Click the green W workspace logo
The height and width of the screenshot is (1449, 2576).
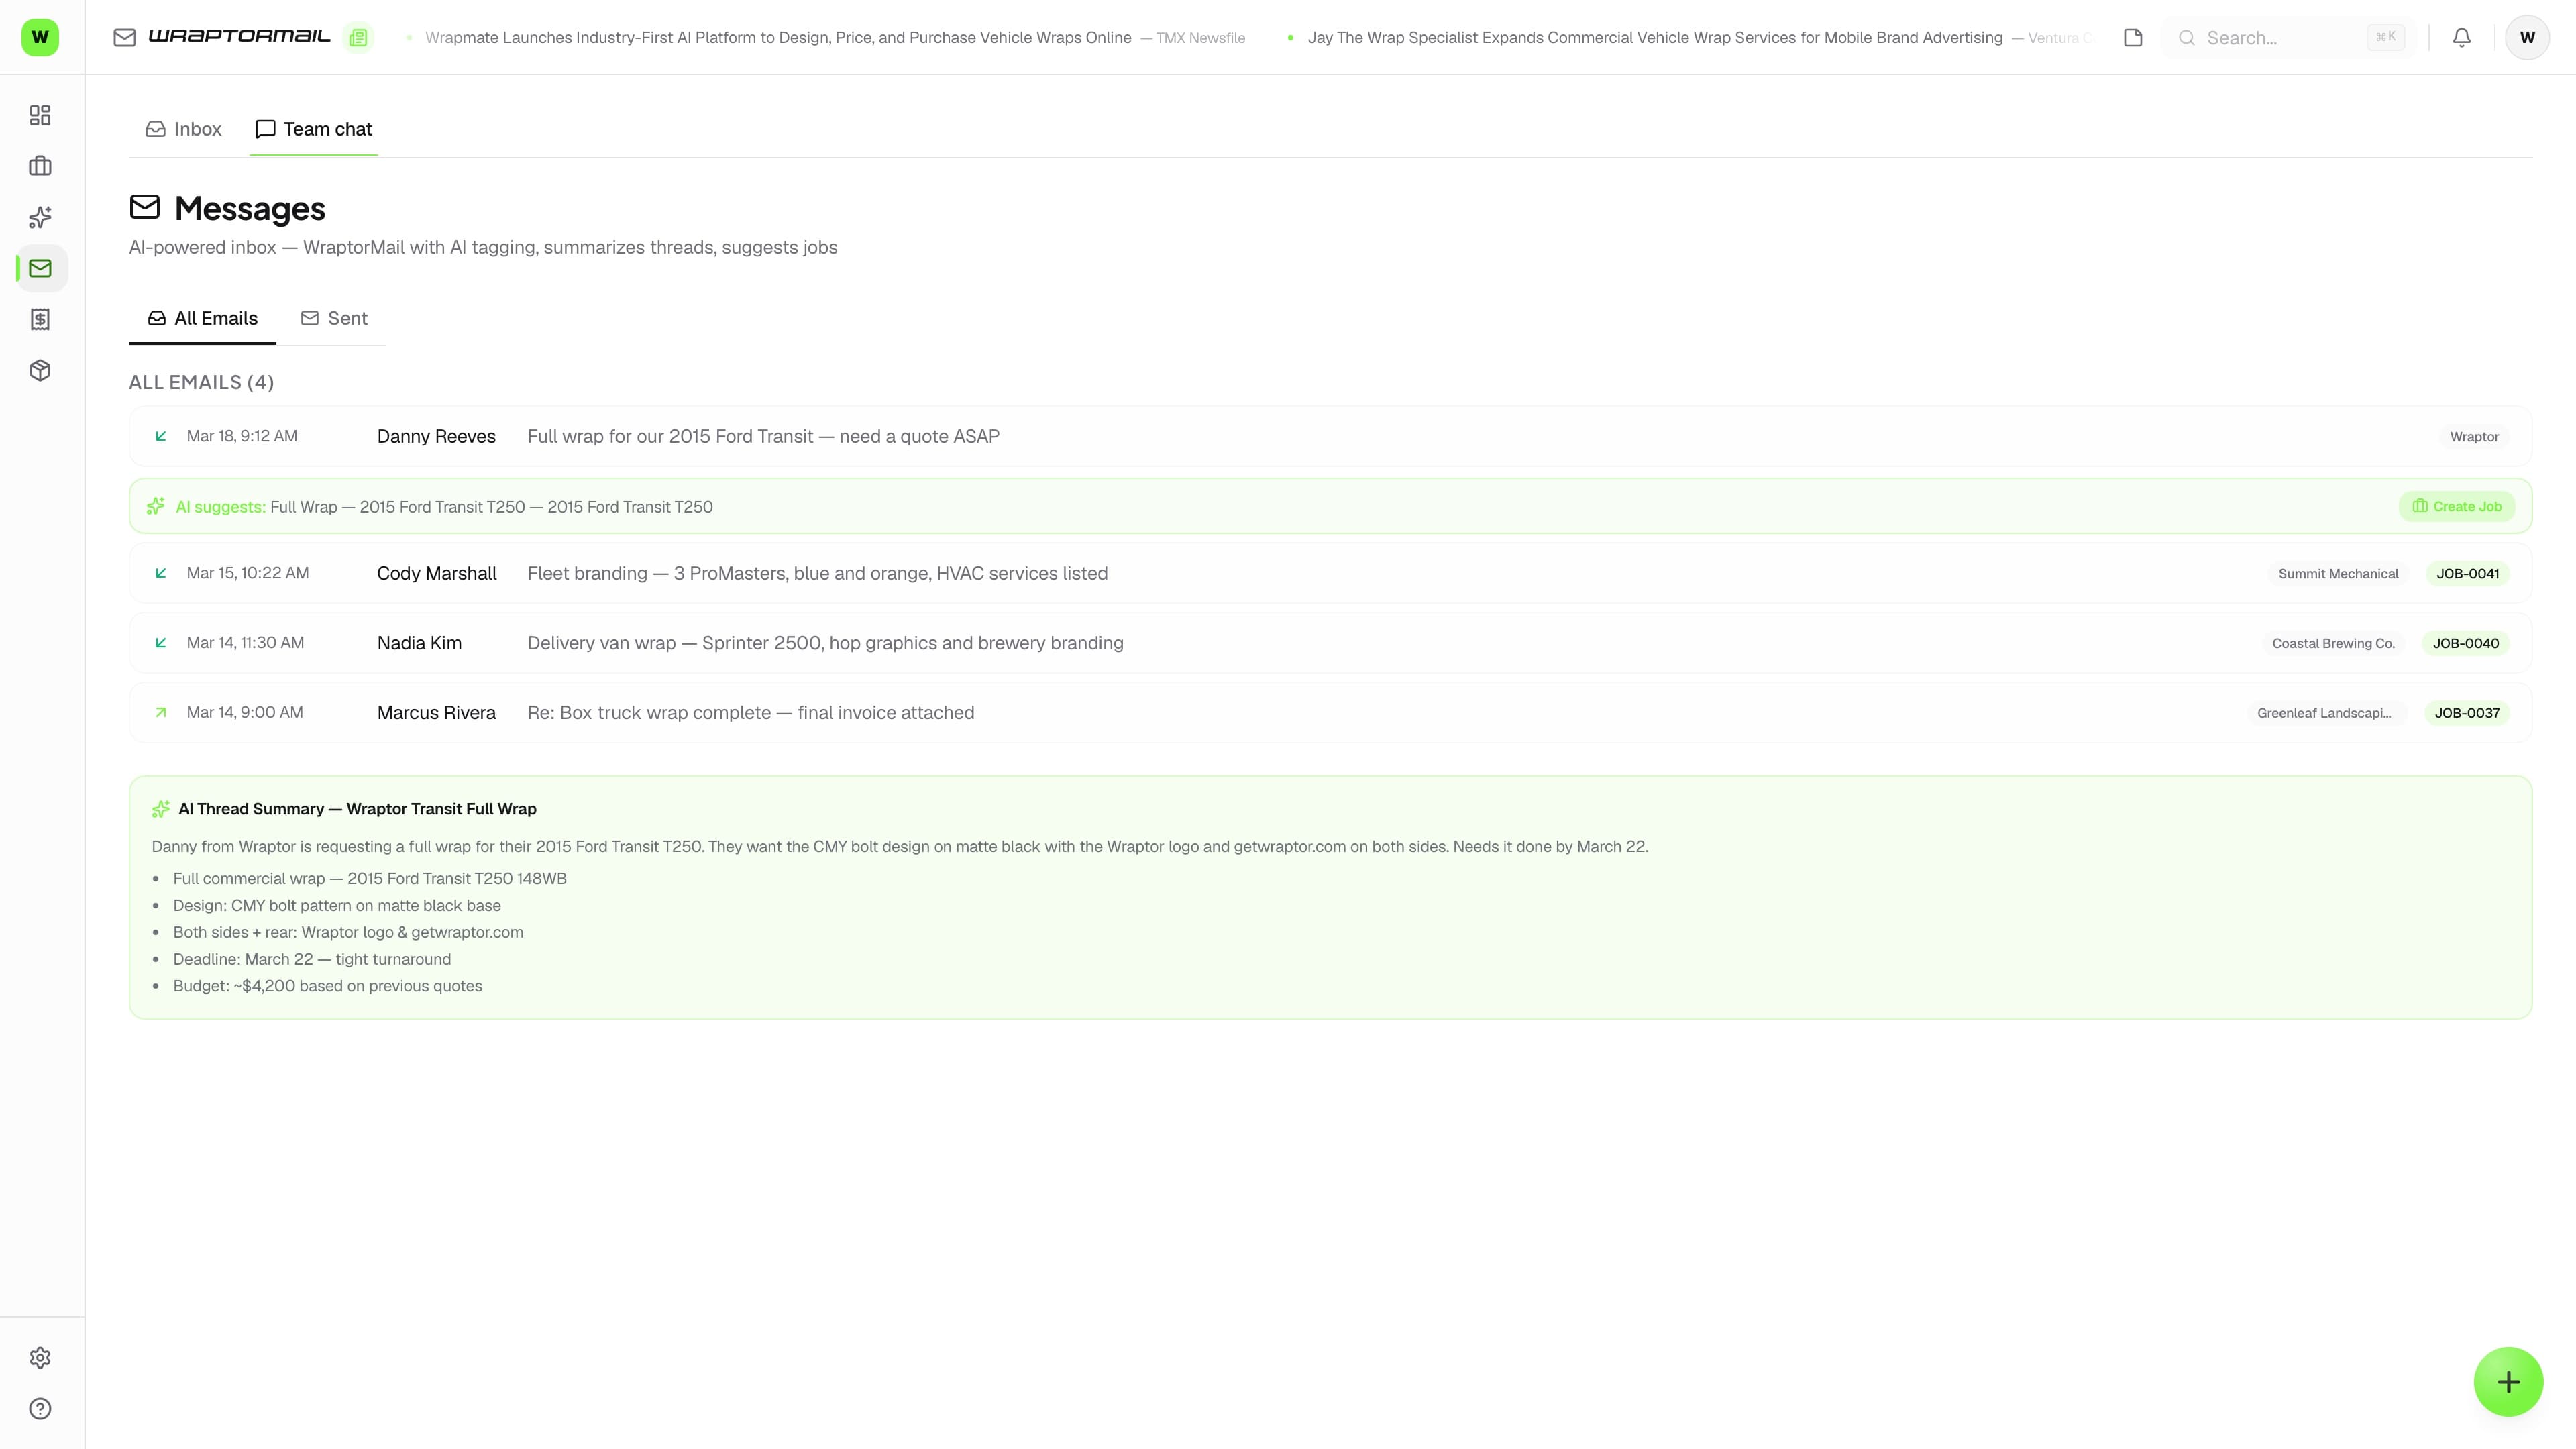(x=40, y=37)
